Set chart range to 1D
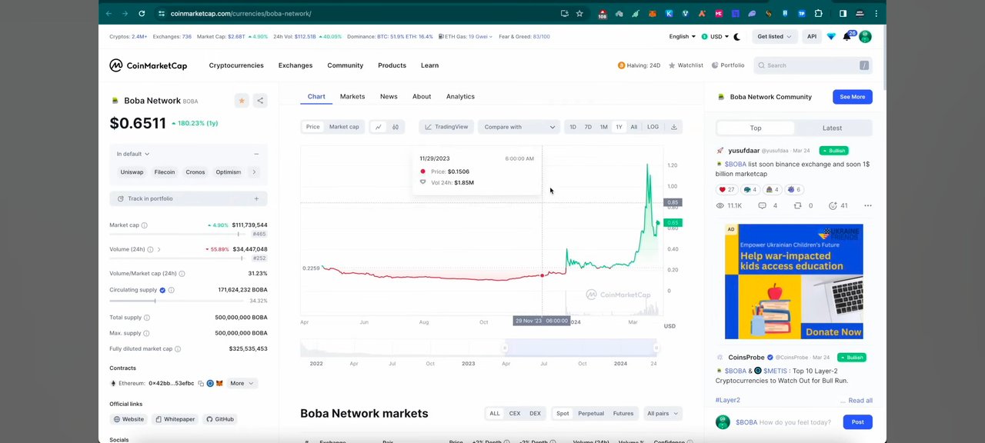 click(x=573, y=127)
